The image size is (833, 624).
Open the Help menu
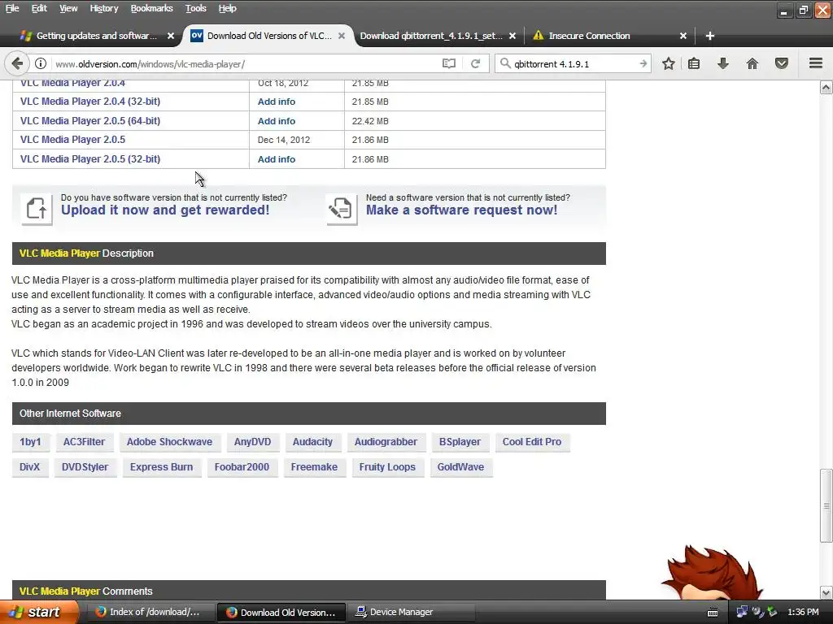coord(227,8)
